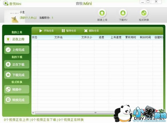
Task: Open the 转换中 sidebar tab
Action: (17, 89)
